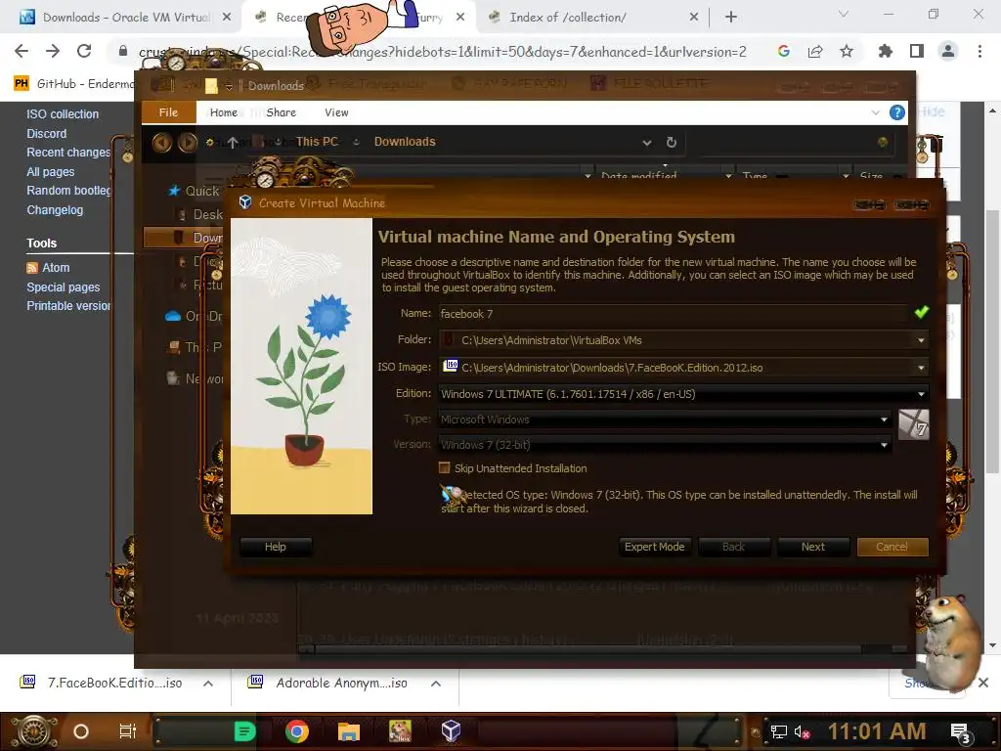Viewport: 1001px width, 751px height.
Task: Open the Discord link in wiki sidebar
Action: click(x=47, y=133)
